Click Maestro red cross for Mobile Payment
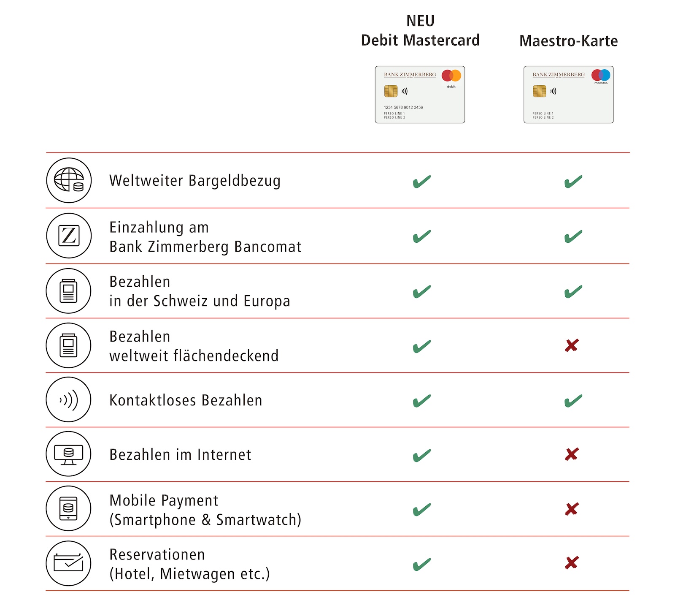Screen dimensions: 675x611 click(x=572, y=509)
